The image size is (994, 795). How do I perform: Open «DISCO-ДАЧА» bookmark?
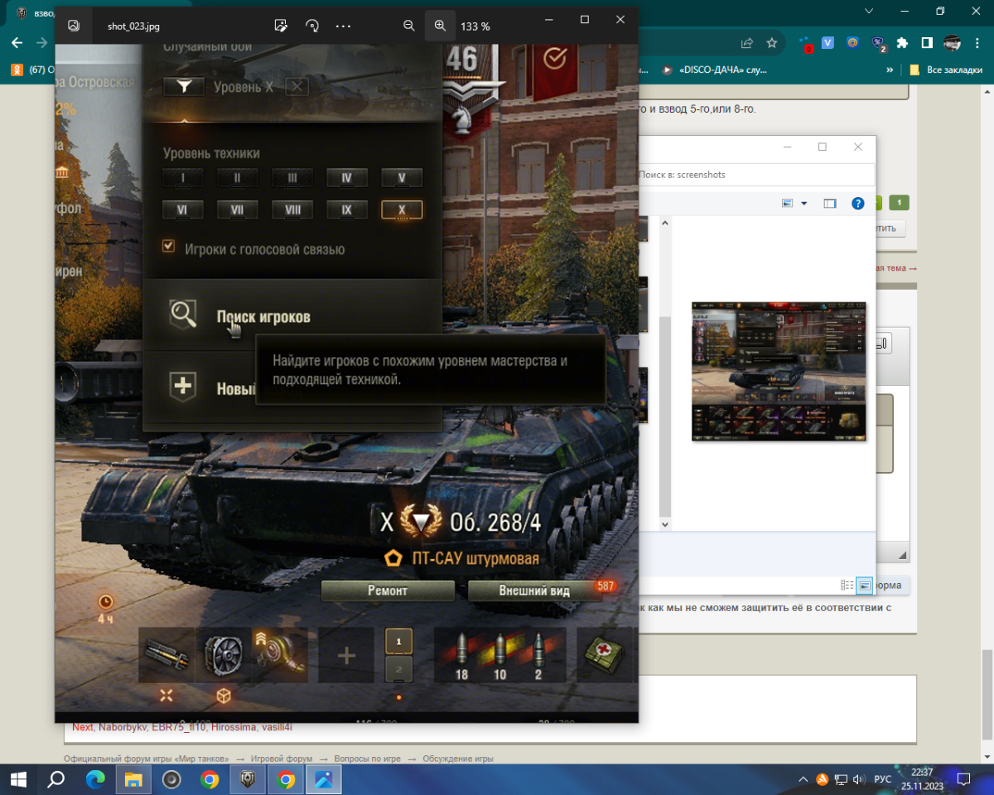pos(713,70)
